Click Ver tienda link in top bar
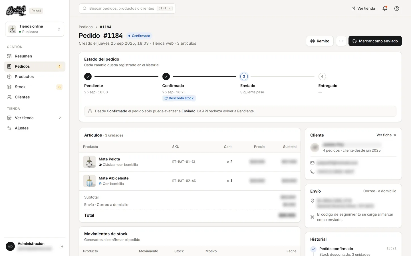 (363, 9)
